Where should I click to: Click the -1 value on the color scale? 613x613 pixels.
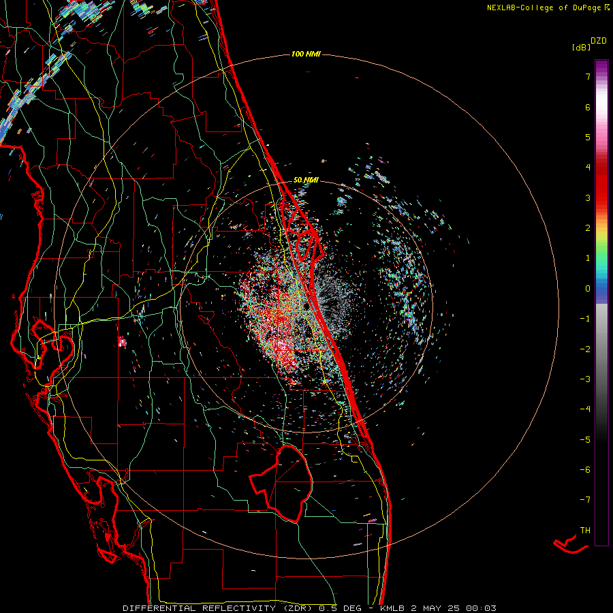[x=585, y=319]
